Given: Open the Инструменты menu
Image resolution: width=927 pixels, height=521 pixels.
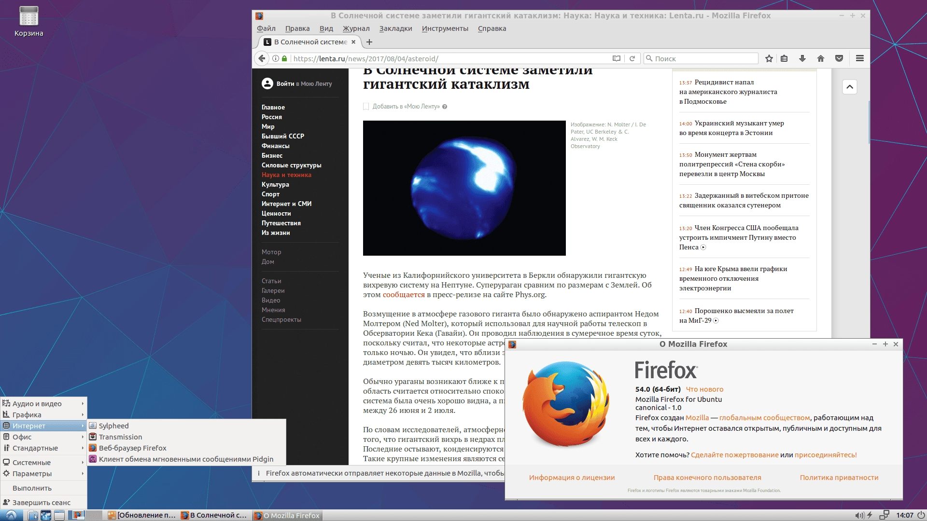Looking at the screenshot, I should click(445, 28).
